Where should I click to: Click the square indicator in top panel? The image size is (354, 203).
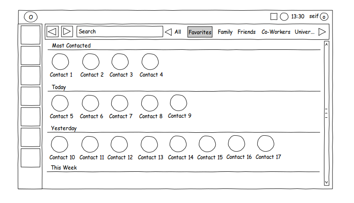(x=274, y=17)
